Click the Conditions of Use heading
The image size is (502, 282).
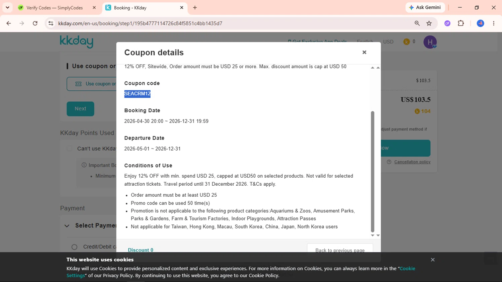148,166
